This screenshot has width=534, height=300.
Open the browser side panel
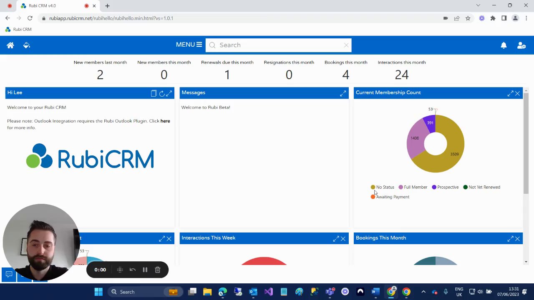click(504, 18)
